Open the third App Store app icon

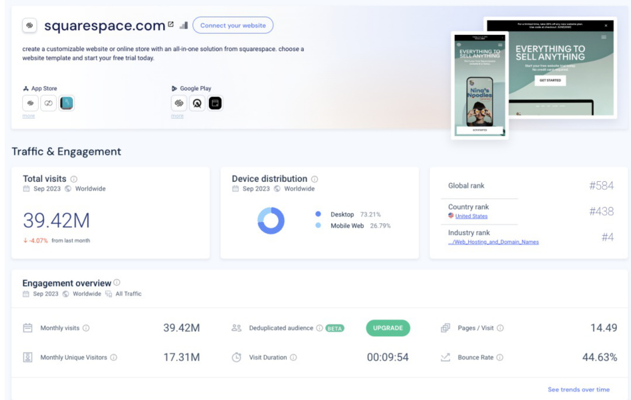tap(67, 103)
